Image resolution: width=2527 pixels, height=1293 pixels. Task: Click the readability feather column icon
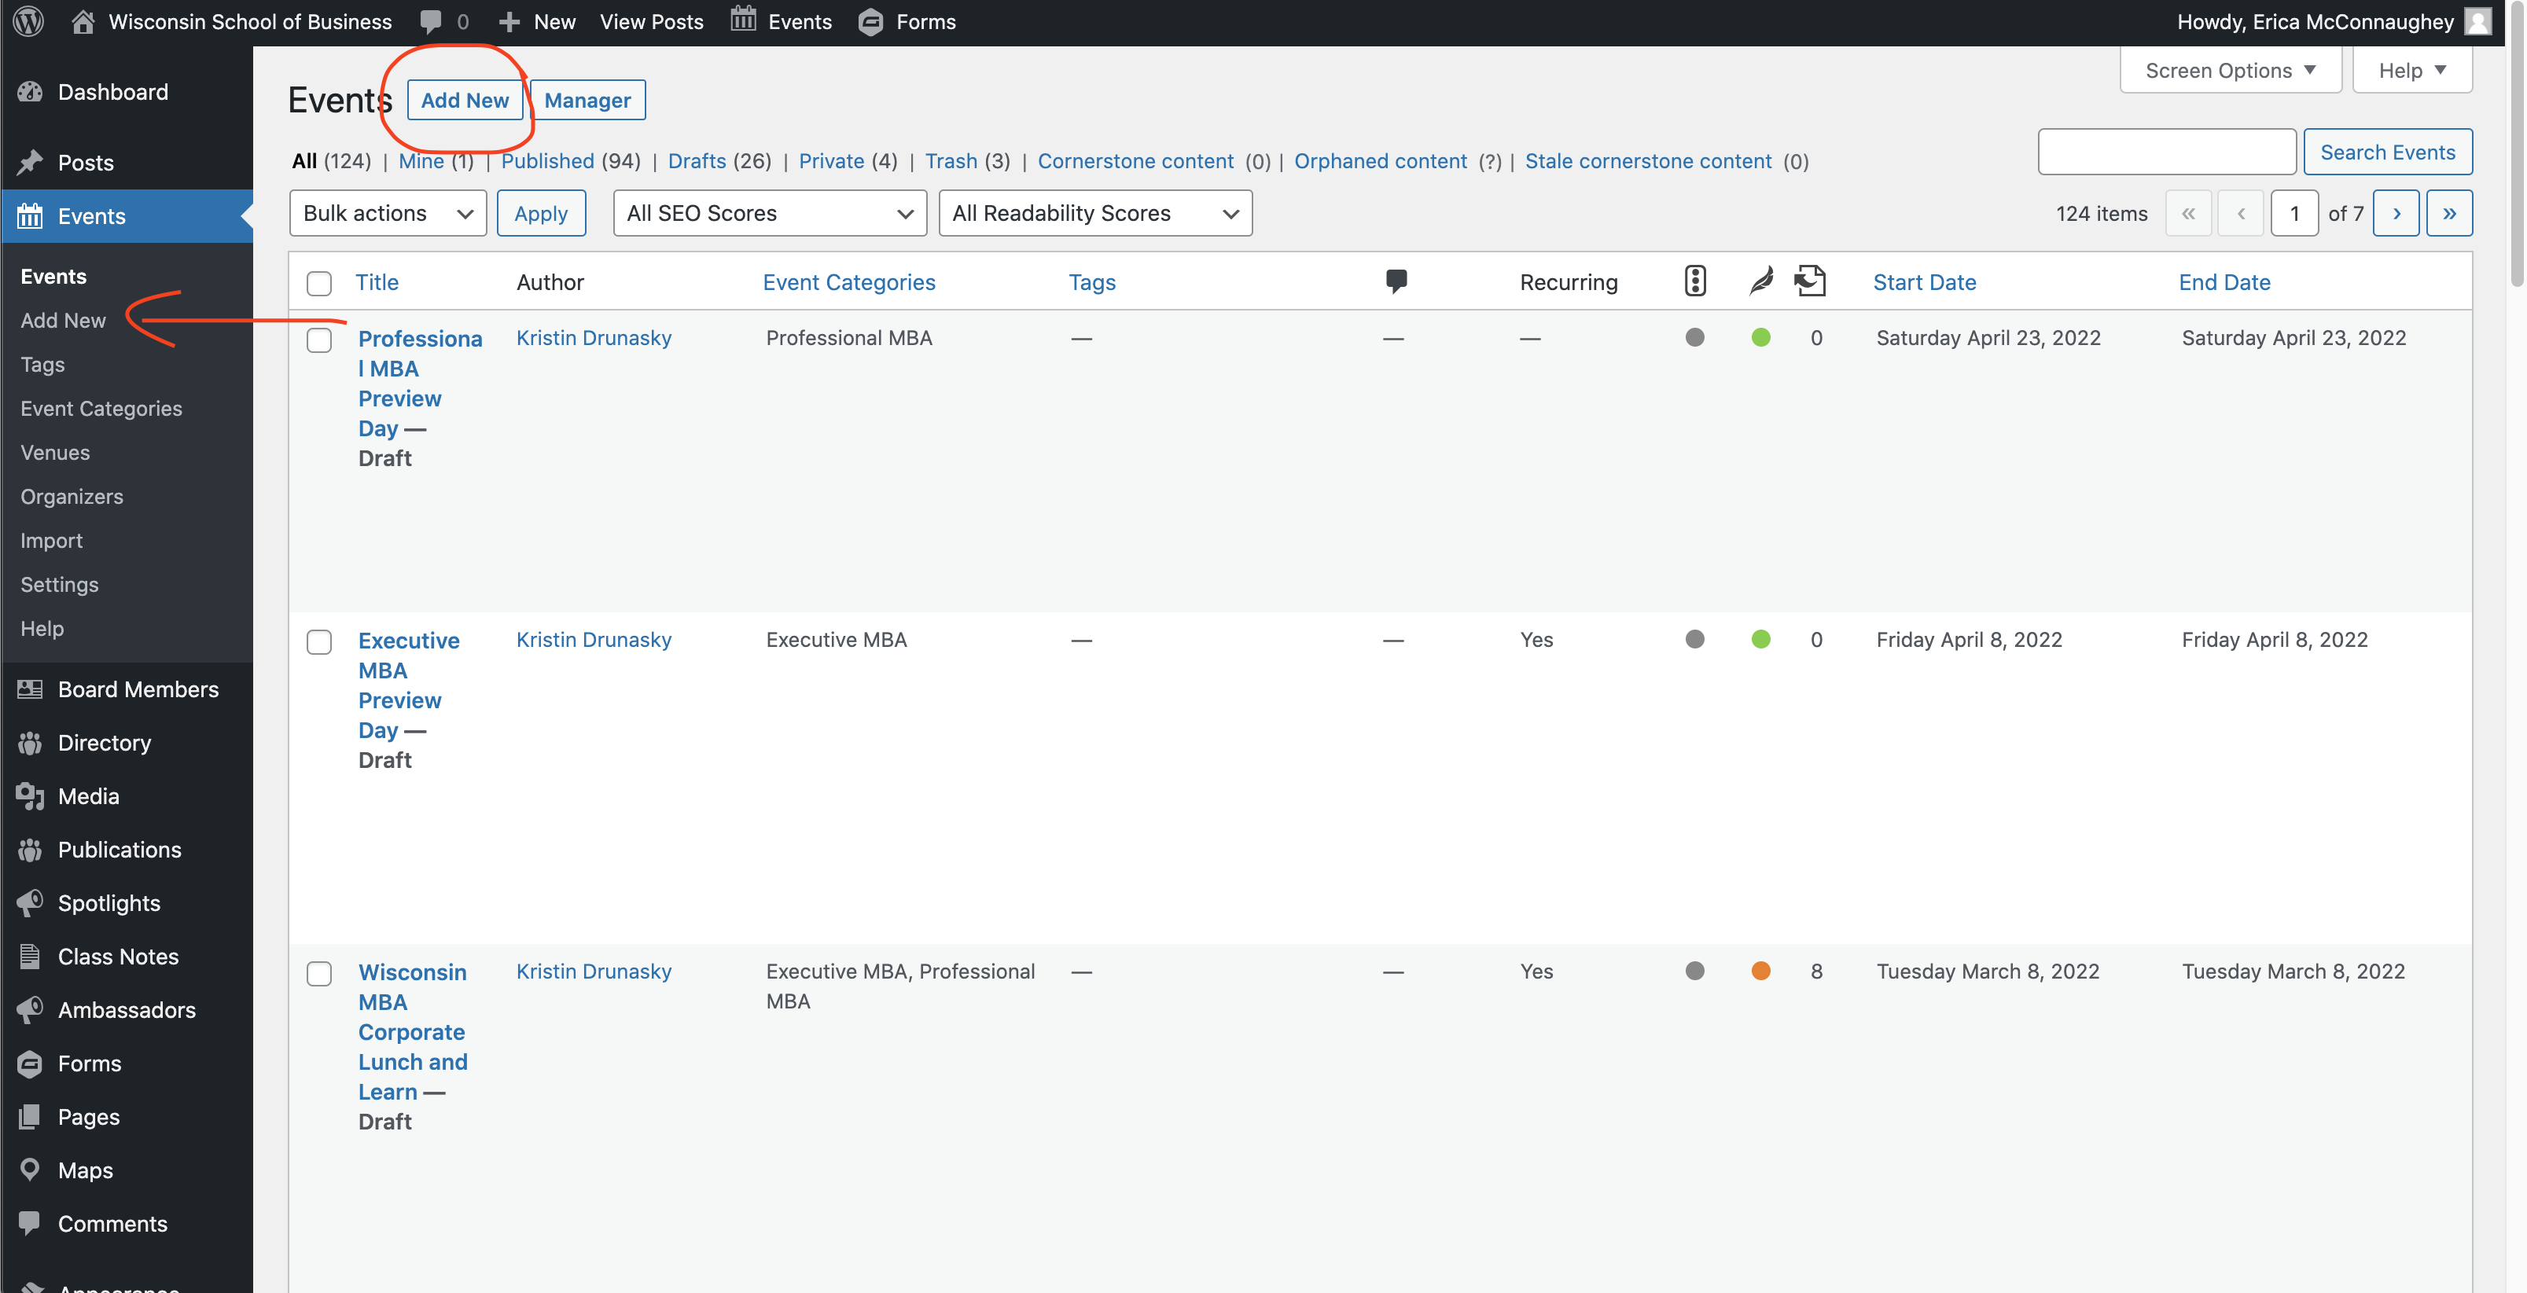click(1761, 281)
